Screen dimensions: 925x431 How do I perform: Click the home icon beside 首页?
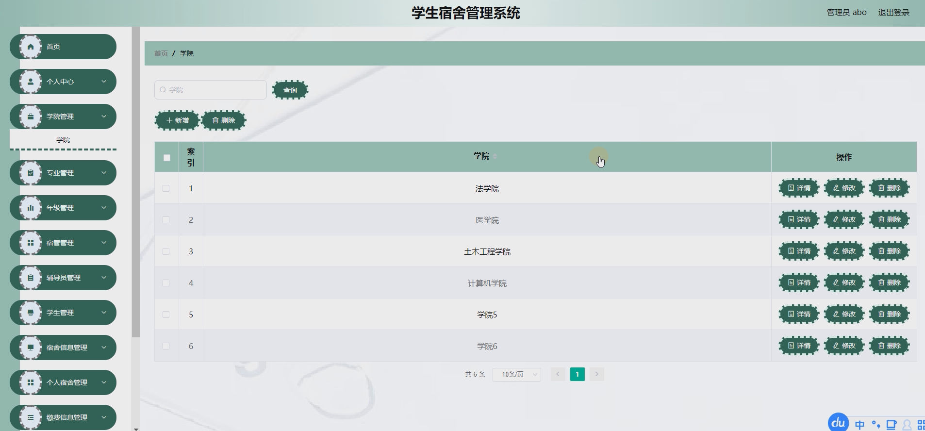(x=31, y=47)
